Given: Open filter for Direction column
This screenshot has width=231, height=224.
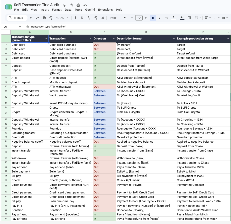Looking at the screenshot, I should [114, 39].
